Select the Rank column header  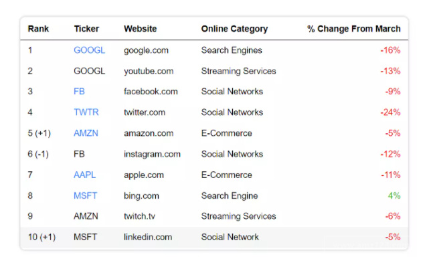click(38, 29)
